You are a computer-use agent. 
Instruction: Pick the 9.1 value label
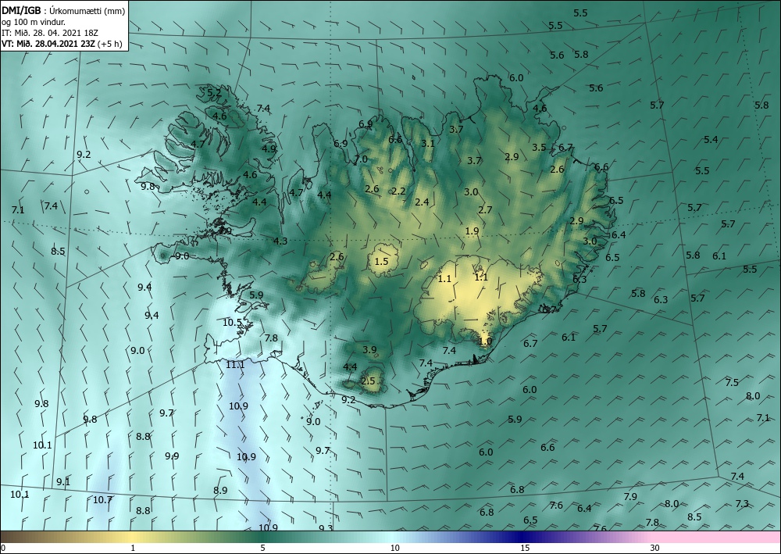click(63, 482)
